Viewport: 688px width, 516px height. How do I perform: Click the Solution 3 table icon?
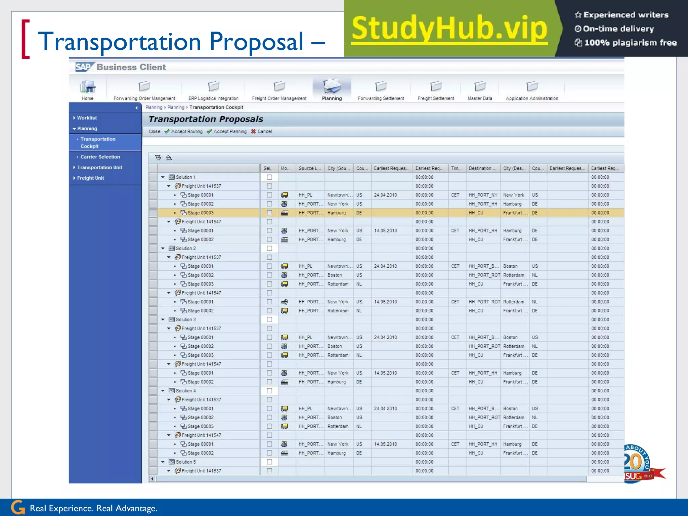pos(172,319)
